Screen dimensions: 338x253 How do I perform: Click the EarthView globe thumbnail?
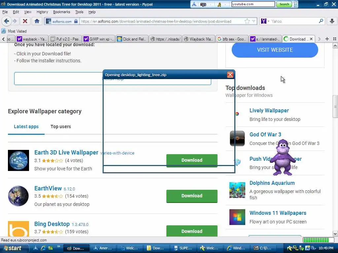click(x=18, y=196)
